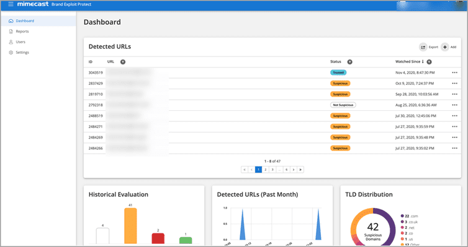Screen dimensions: 468x247
Task: Open the more options menu for row 2484269
Action: [454, 137]
